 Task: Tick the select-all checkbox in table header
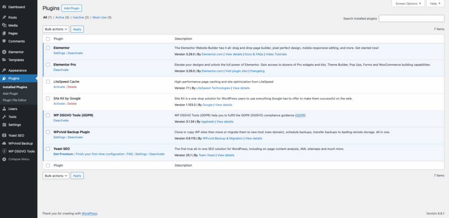click(x=48, y=39)
